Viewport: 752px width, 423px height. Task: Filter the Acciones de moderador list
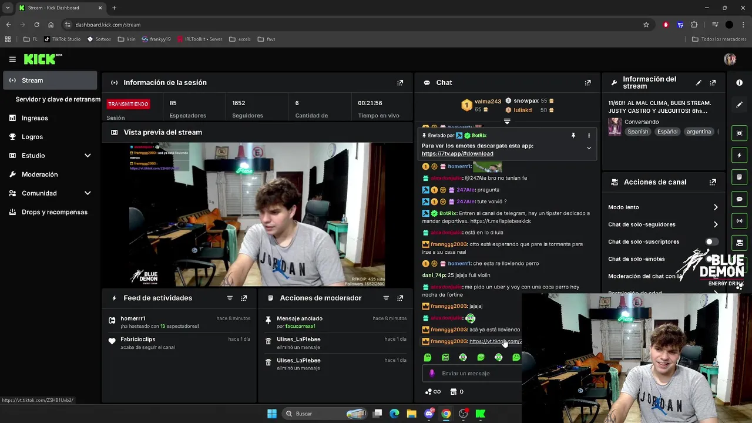386,298
